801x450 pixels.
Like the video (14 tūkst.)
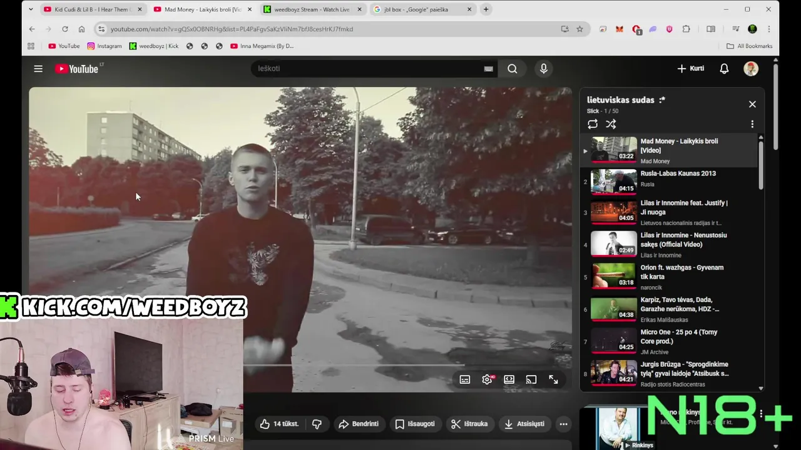pos(280,424)
